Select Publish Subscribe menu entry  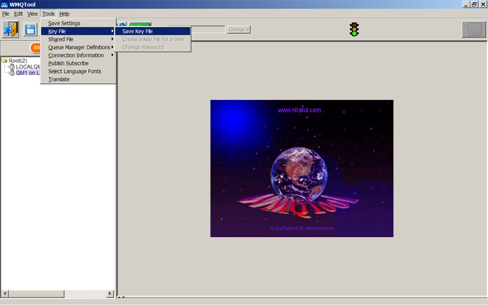(78, 63)
